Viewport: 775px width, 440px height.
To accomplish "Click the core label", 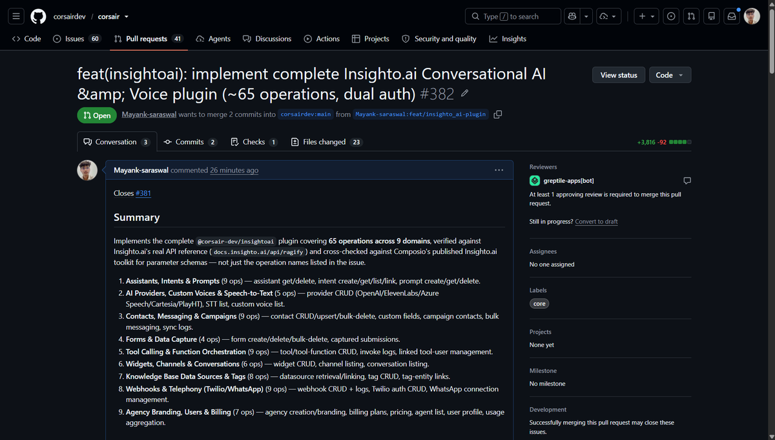I will click(x=539, y=304).
